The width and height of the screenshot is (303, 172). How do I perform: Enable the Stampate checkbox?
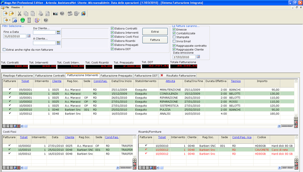click(174, 37)
